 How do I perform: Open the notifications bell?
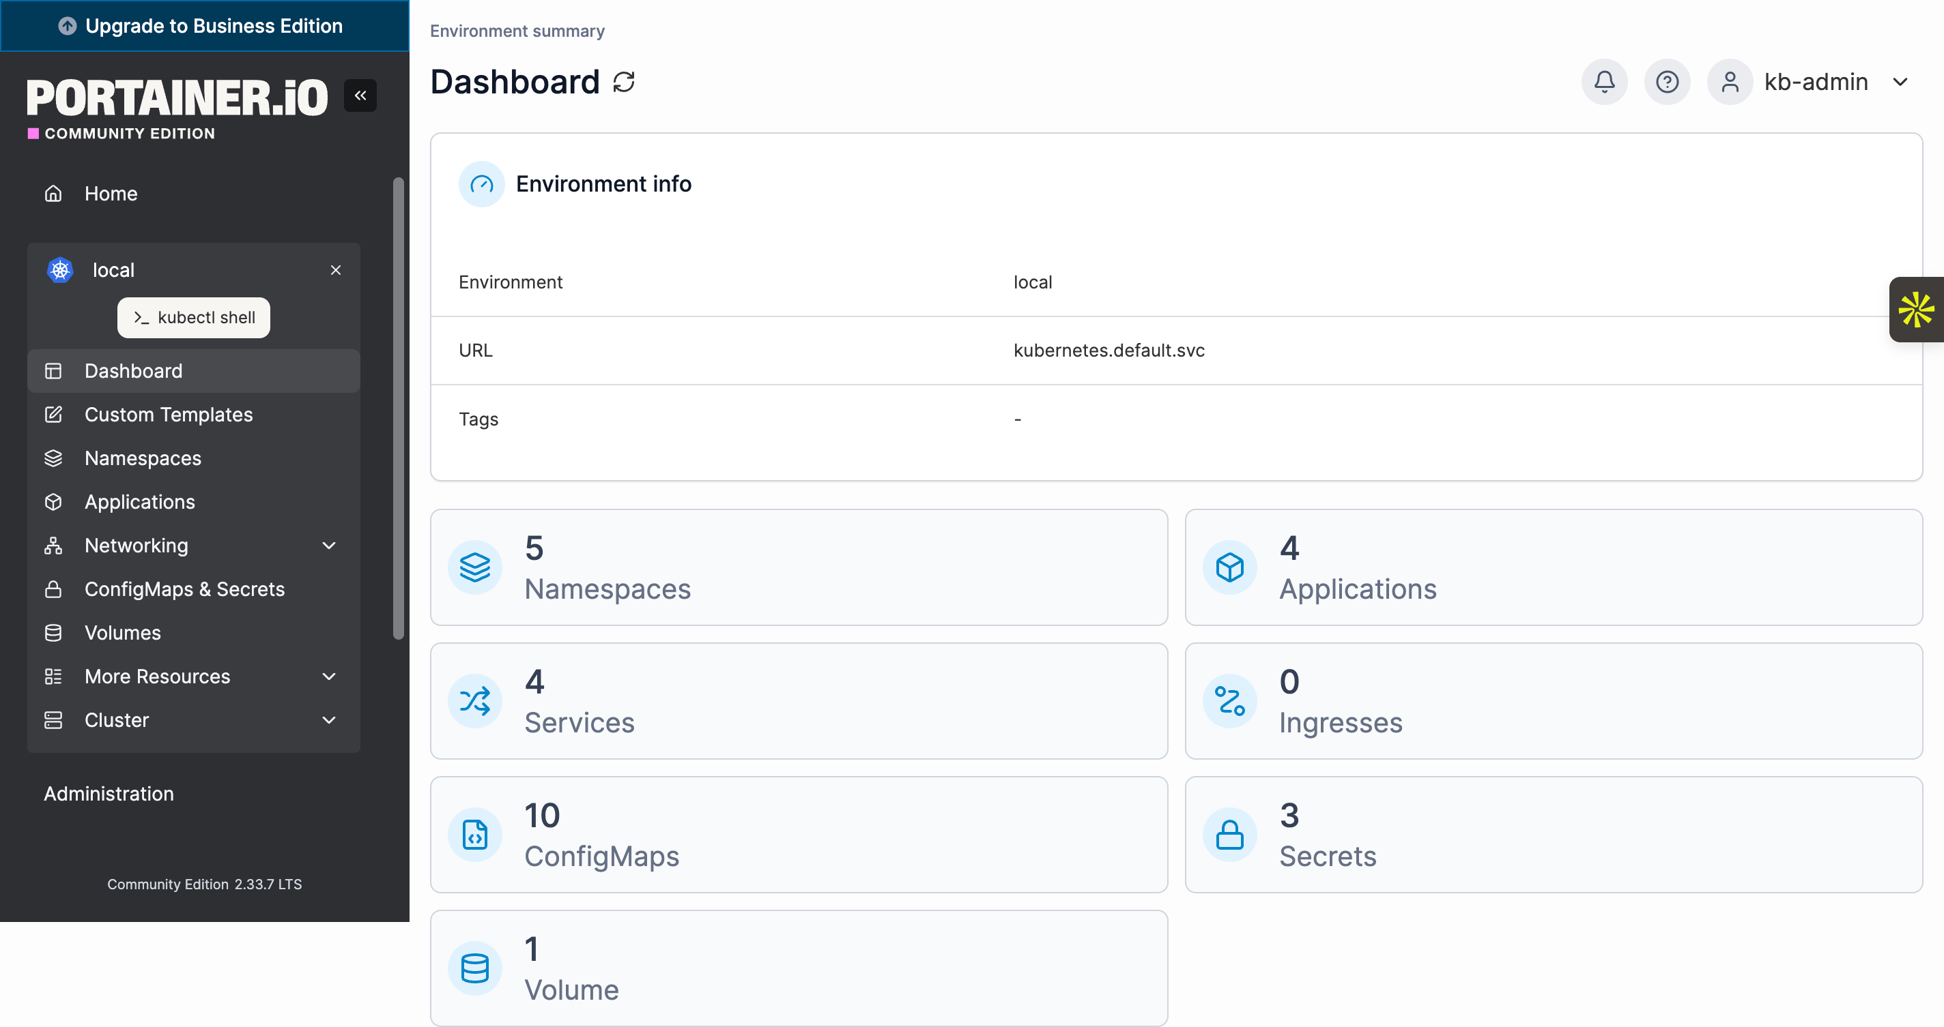pos(1604,81)
